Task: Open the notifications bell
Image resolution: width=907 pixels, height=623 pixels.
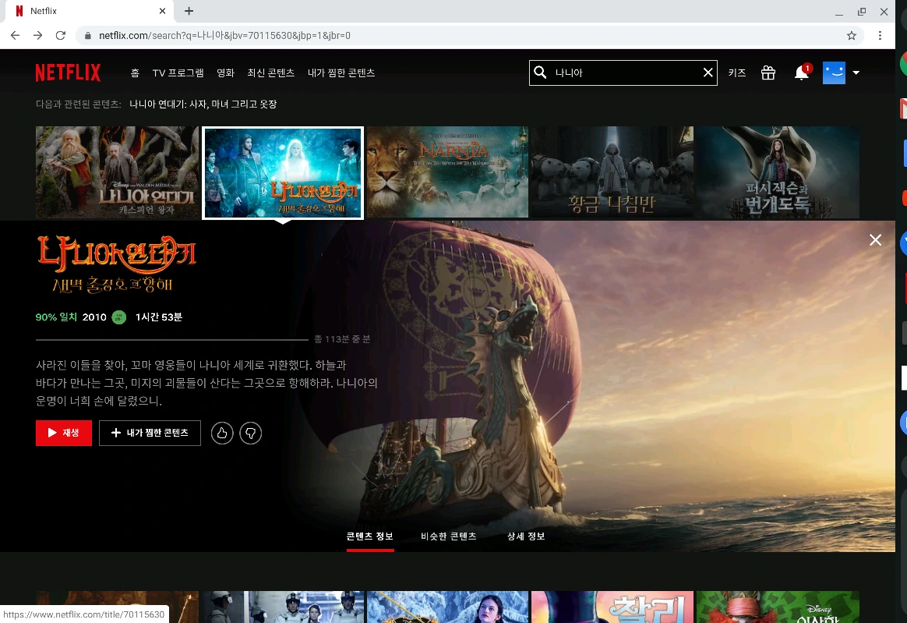Action: pos(801,73)
